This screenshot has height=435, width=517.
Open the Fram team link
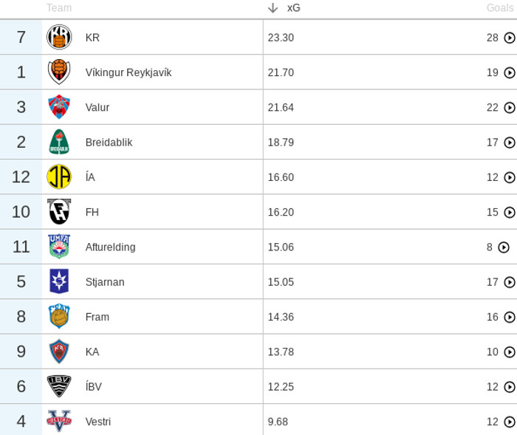pyautogui.click(x=97, y=317)
